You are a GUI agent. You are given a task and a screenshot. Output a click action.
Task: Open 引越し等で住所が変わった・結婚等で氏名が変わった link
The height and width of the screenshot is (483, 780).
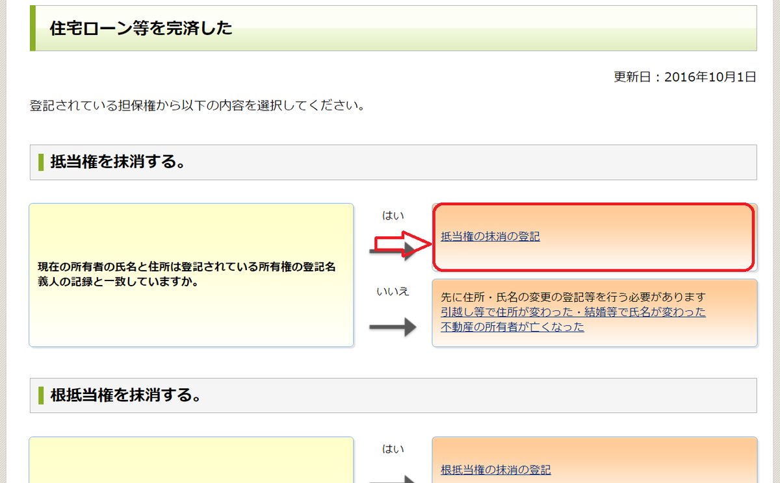[573, 312]
